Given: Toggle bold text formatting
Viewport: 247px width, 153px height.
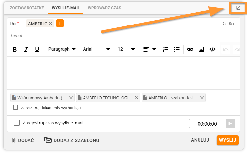Looking at the screenshot, I should tap(15, 49).
